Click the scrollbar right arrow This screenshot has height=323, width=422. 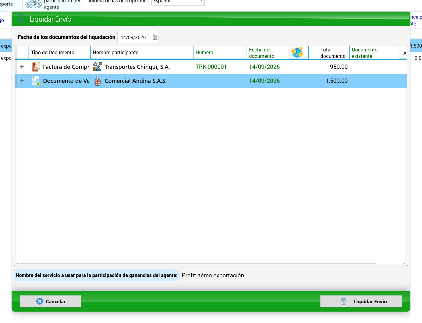click(x=404, y=263)
